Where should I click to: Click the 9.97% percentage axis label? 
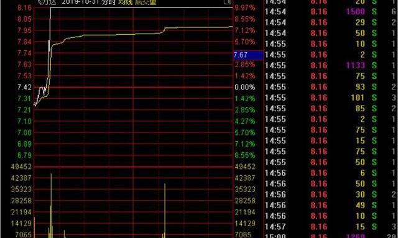point(244,7)
